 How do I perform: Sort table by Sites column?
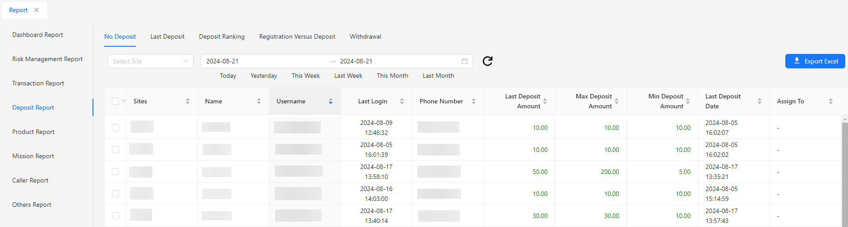(x=188, y=101)
